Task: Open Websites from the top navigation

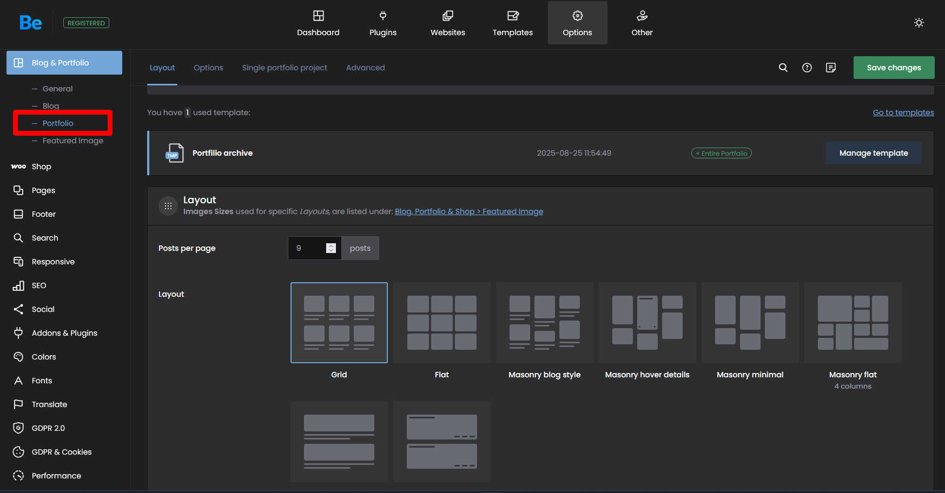Action: 447,23
